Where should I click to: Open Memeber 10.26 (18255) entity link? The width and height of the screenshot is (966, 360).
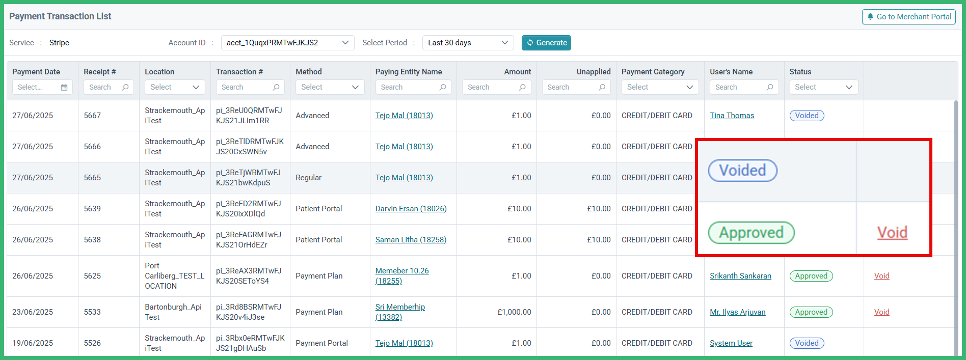(x=402, y=276)
